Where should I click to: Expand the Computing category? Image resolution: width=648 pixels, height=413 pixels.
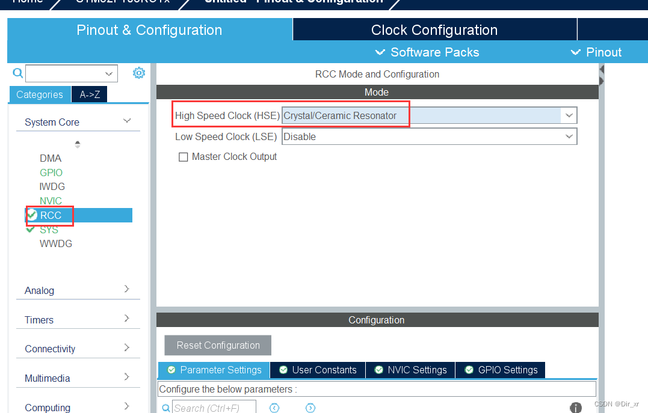click(127, 406)
